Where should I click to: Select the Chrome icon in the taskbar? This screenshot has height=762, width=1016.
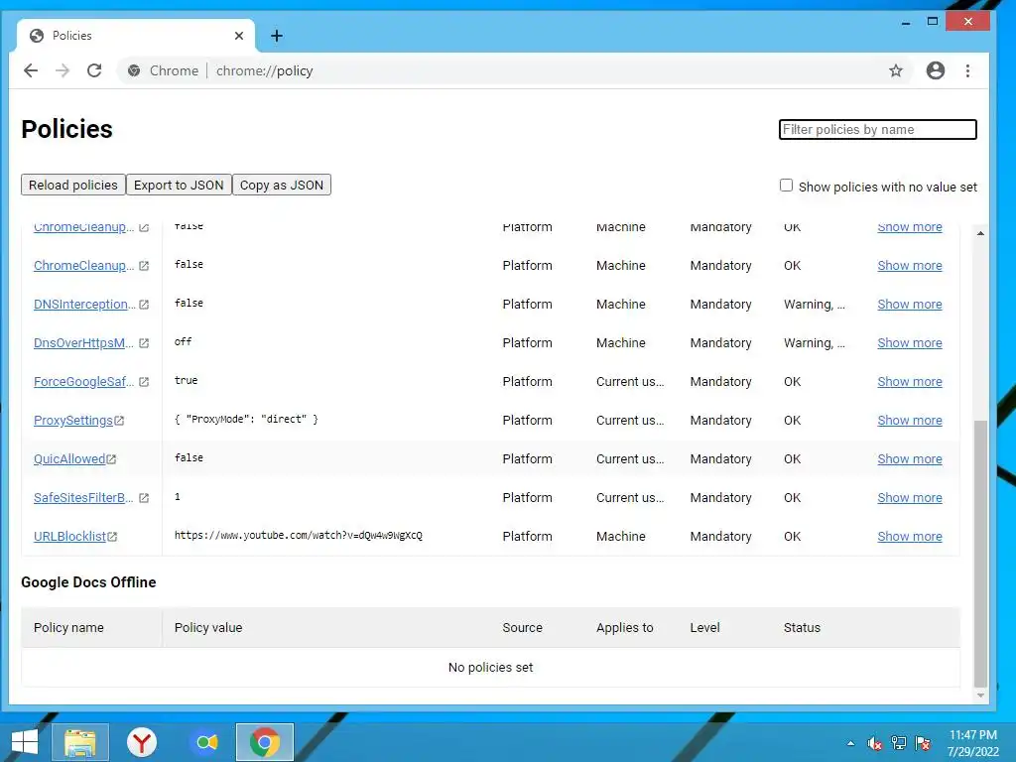coord(264,742)
